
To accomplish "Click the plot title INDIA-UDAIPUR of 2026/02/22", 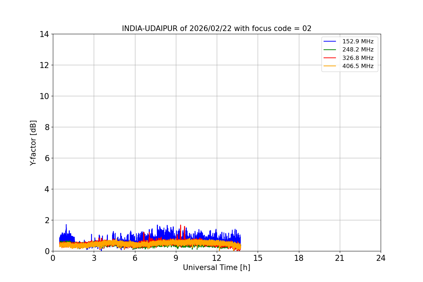I will click(217, 29).
